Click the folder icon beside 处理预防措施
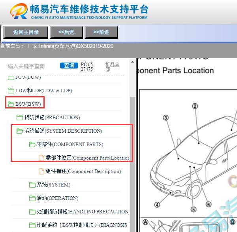This screenshot has width=237, height=232. [32, 212]
